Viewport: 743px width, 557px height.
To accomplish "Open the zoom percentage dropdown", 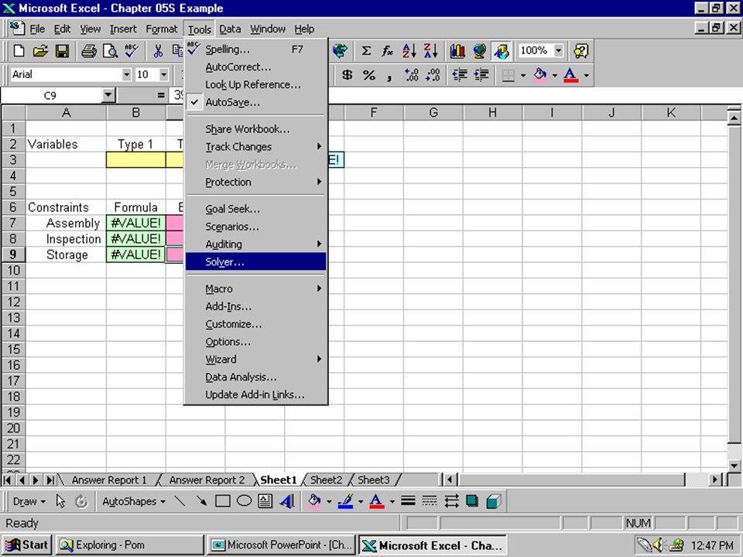I will click(559, 50).
